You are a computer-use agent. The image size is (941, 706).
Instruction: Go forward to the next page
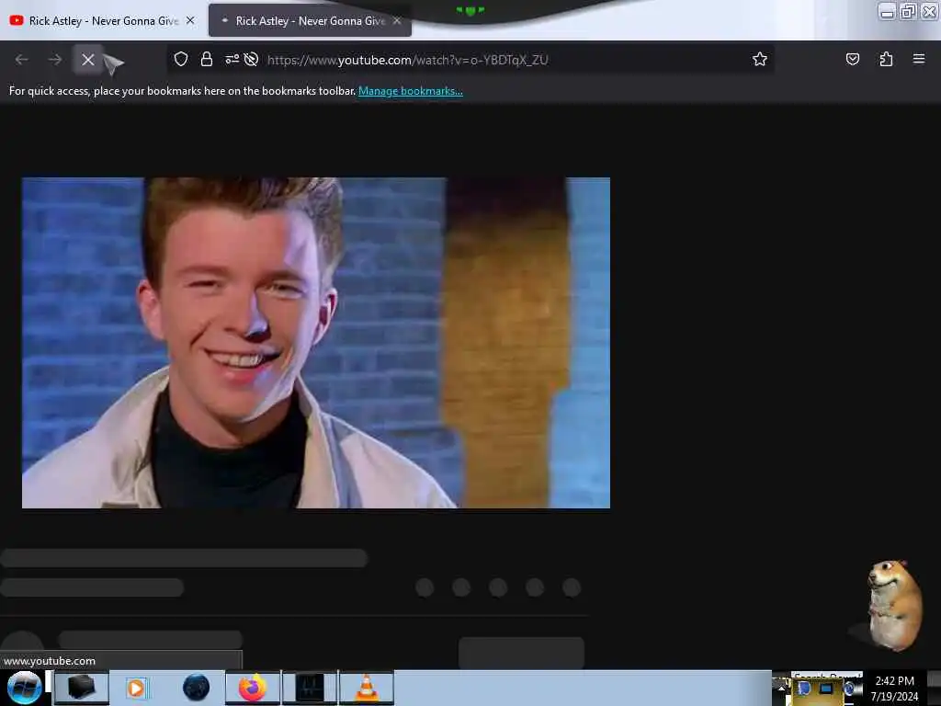coord(54,60)
